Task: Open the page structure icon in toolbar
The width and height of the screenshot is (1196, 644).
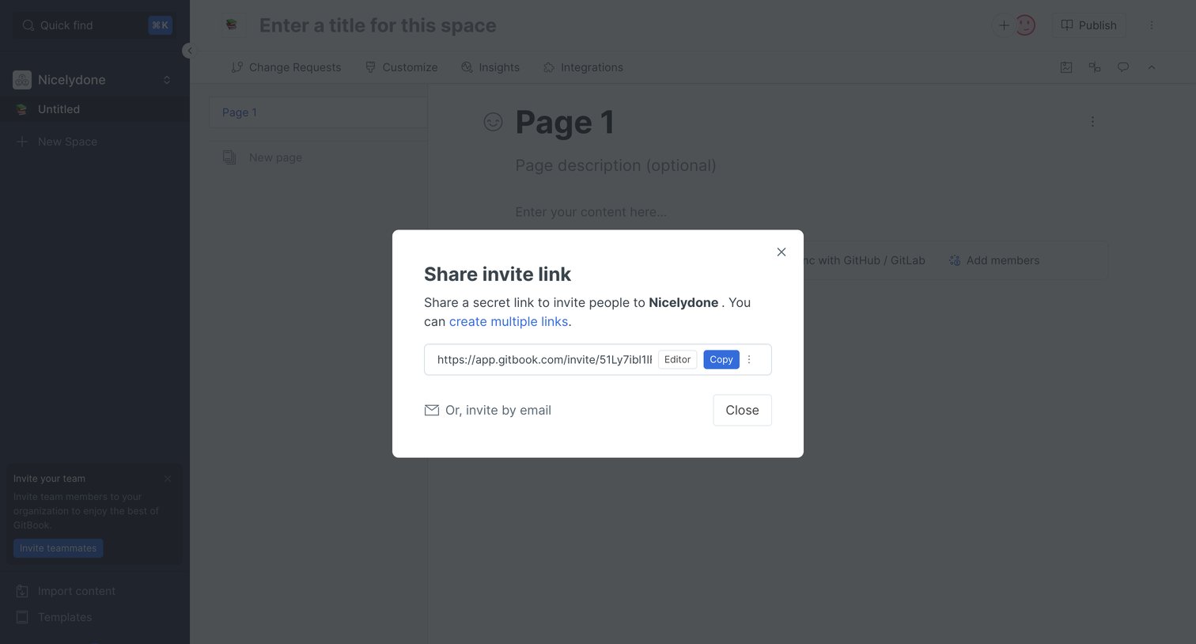Action: pos(1095,67)
